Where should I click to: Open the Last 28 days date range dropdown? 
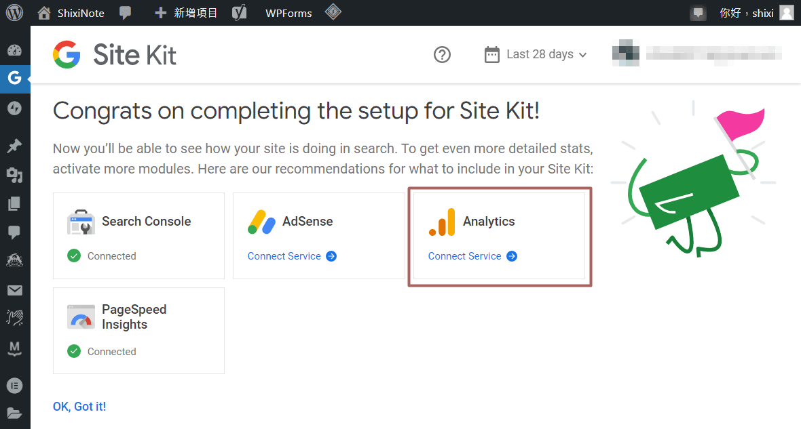click(536, 55)
